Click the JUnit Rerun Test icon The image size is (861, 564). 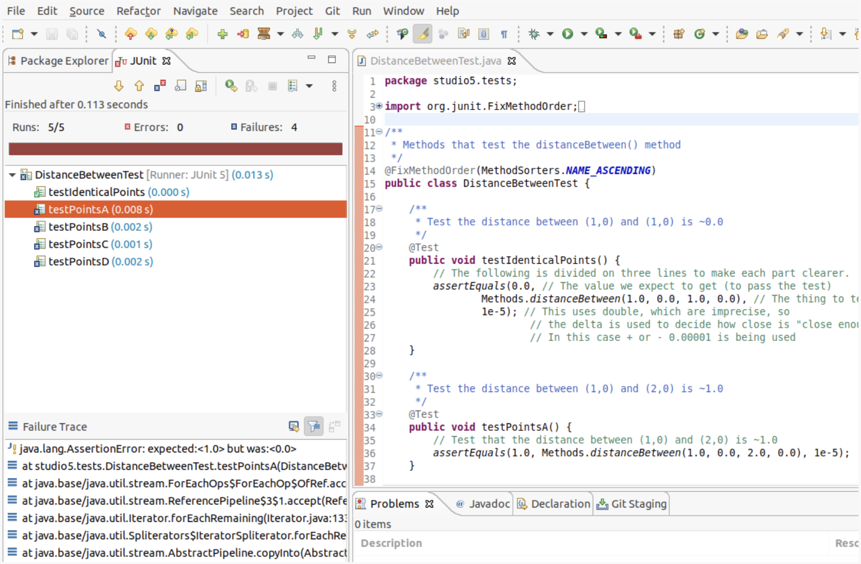[231, 86]
